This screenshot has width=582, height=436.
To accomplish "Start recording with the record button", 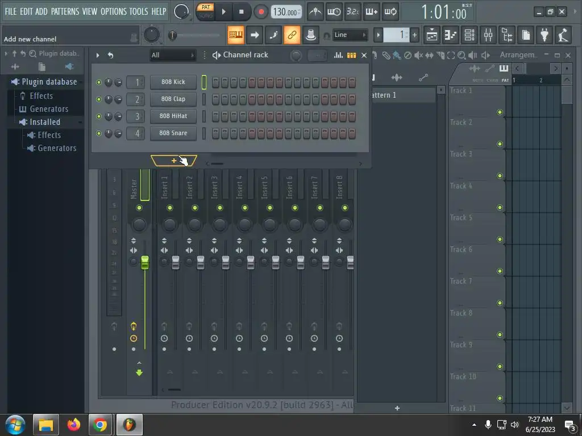I will tap(261, 12).
